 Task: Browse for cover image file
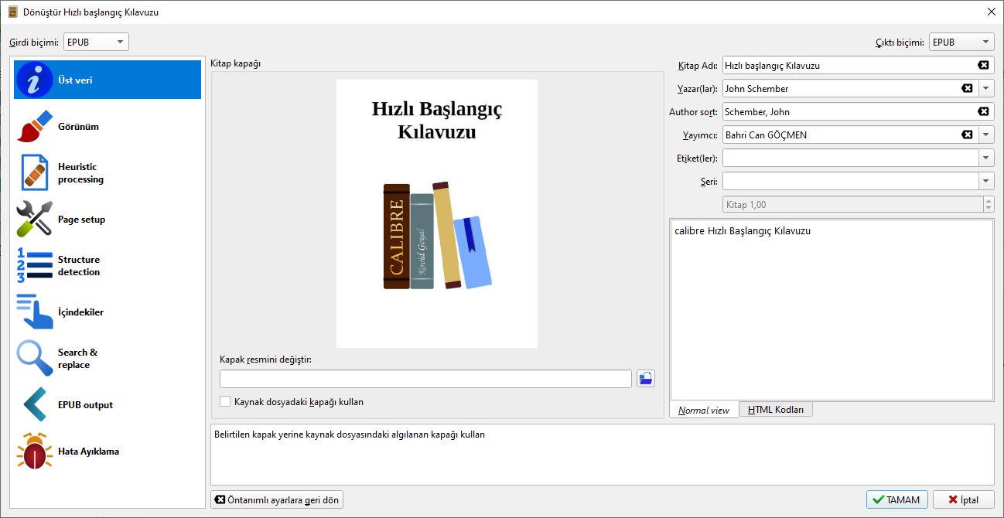tap(646, 379)
